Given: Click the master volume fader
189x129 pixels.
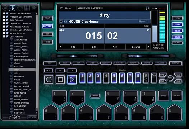Looking at the screenshot, I should [155, 34].
